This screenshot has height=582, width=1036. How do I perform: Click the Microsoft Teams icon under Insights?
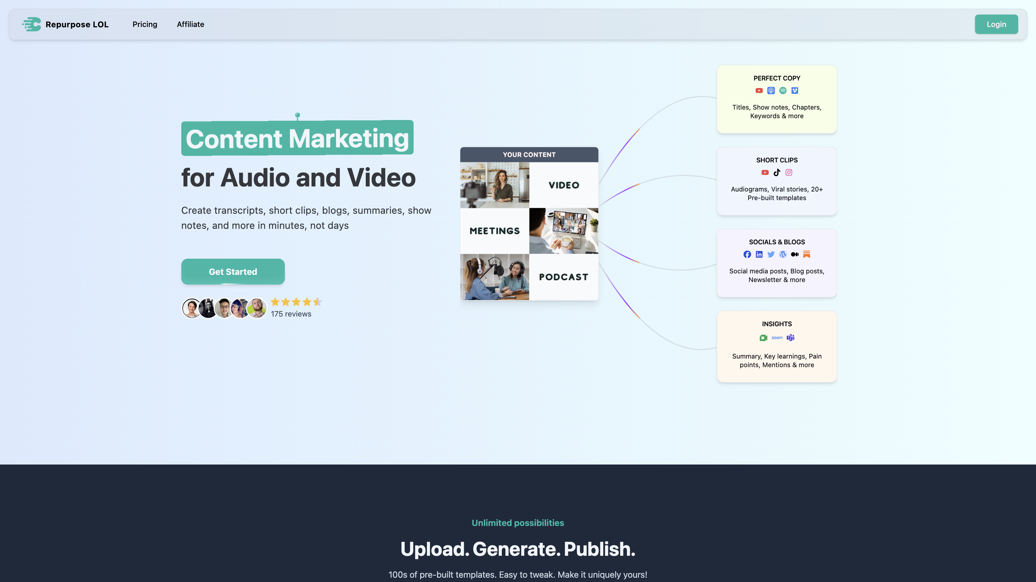790,338
